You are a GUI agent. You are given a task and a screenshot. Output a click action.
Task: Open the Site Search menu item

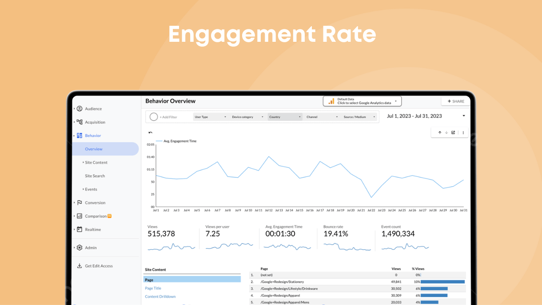(95, 176)
